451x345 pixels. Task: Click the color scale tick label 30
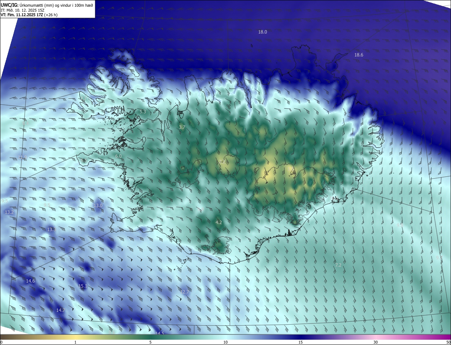[x=376, y=342]
